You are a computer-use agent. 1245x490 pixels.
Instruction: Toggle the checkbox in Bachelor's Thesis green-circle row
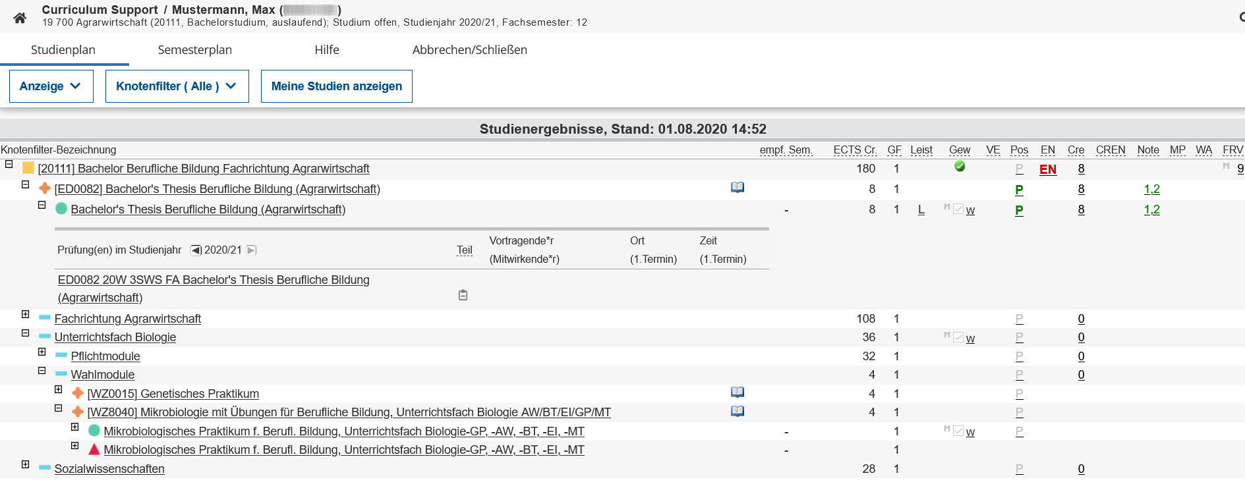click(x=958, y=209)
